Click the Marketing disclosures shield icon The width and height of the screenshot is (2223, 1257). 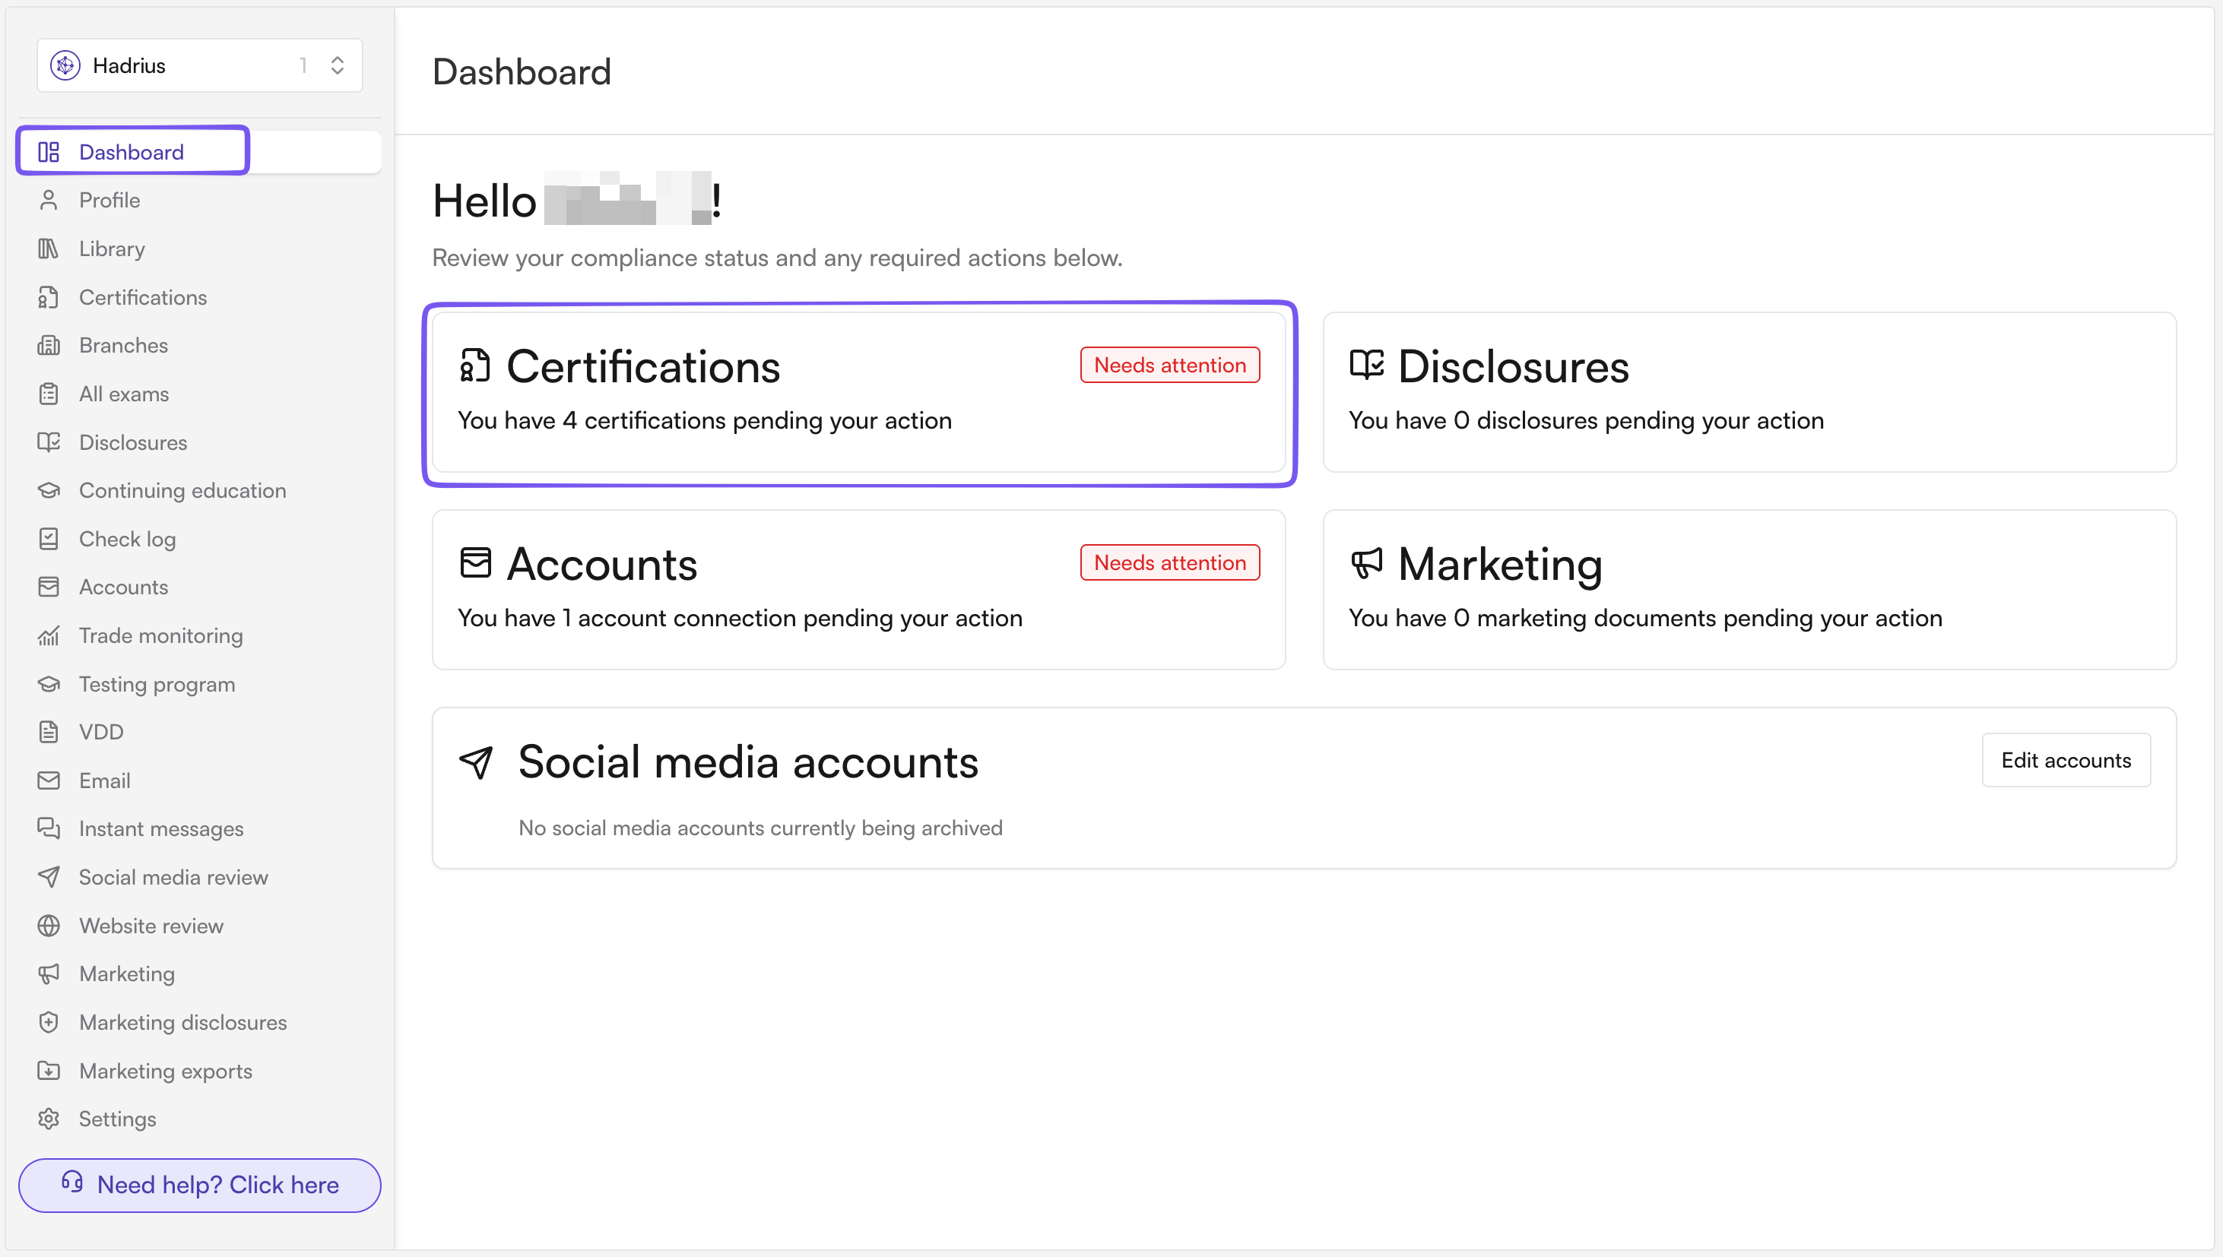point(49,1022)
